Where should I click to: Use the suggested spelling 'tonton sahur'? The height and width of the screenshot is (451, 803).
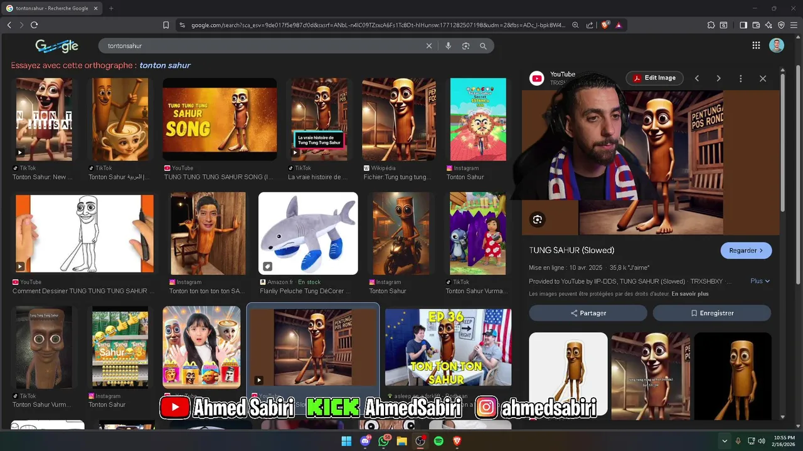[x=165, y=65]
